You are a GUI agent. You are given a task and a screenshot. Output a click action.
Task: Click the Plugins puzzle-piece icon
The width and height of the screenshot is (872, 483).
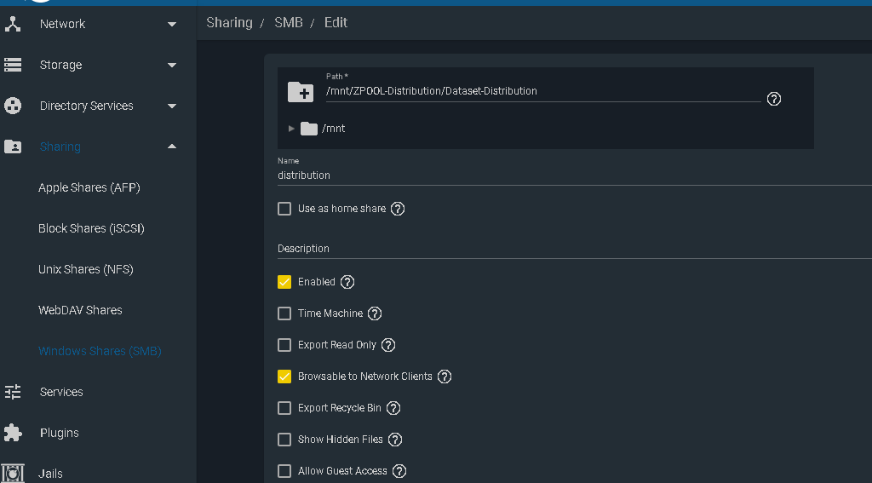tap(13, 433)
